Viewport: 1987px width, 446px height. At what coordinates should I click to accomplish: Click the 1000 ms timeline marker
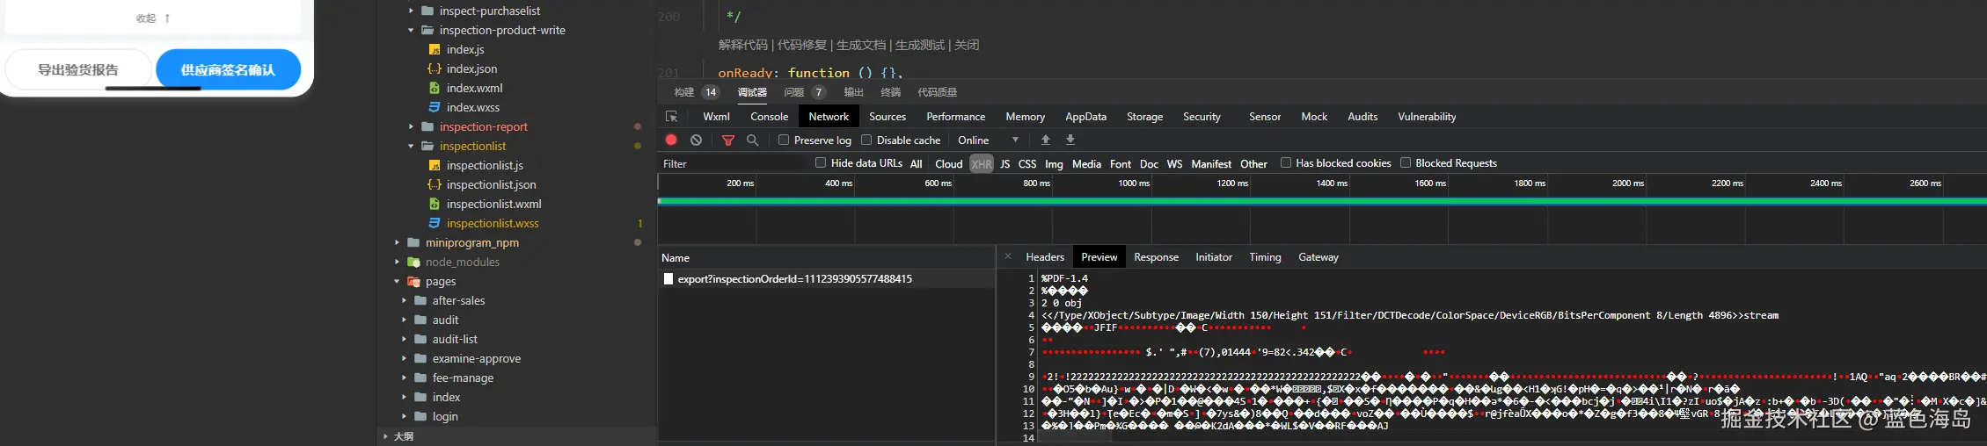[1134, 183]
